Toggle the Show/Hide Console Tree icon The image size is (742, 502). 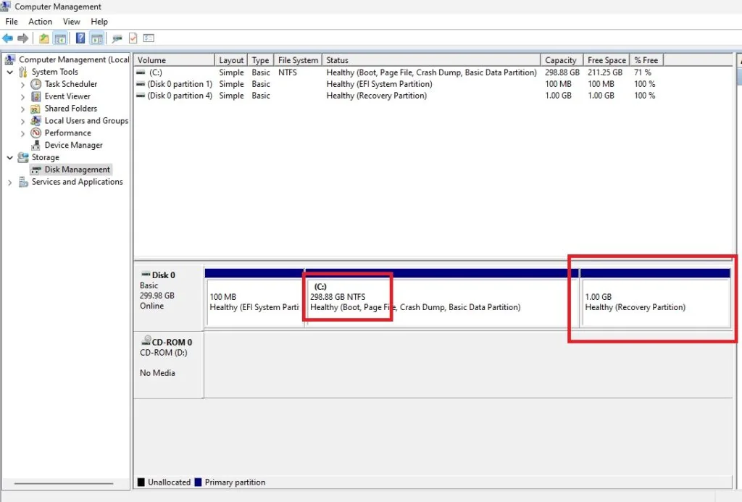point(60,38)
